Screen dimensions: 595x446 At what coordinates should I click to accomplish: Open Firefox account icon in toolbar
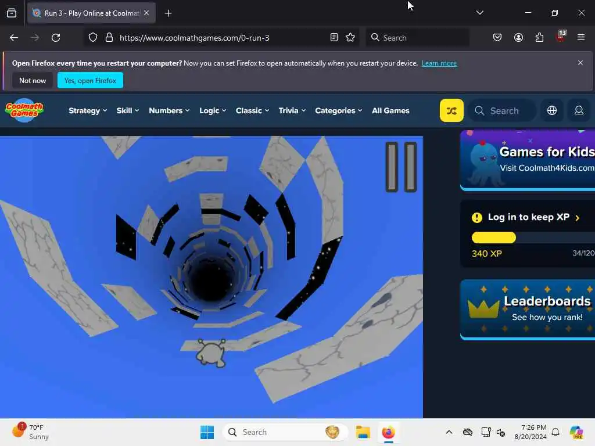click(518, 38)
